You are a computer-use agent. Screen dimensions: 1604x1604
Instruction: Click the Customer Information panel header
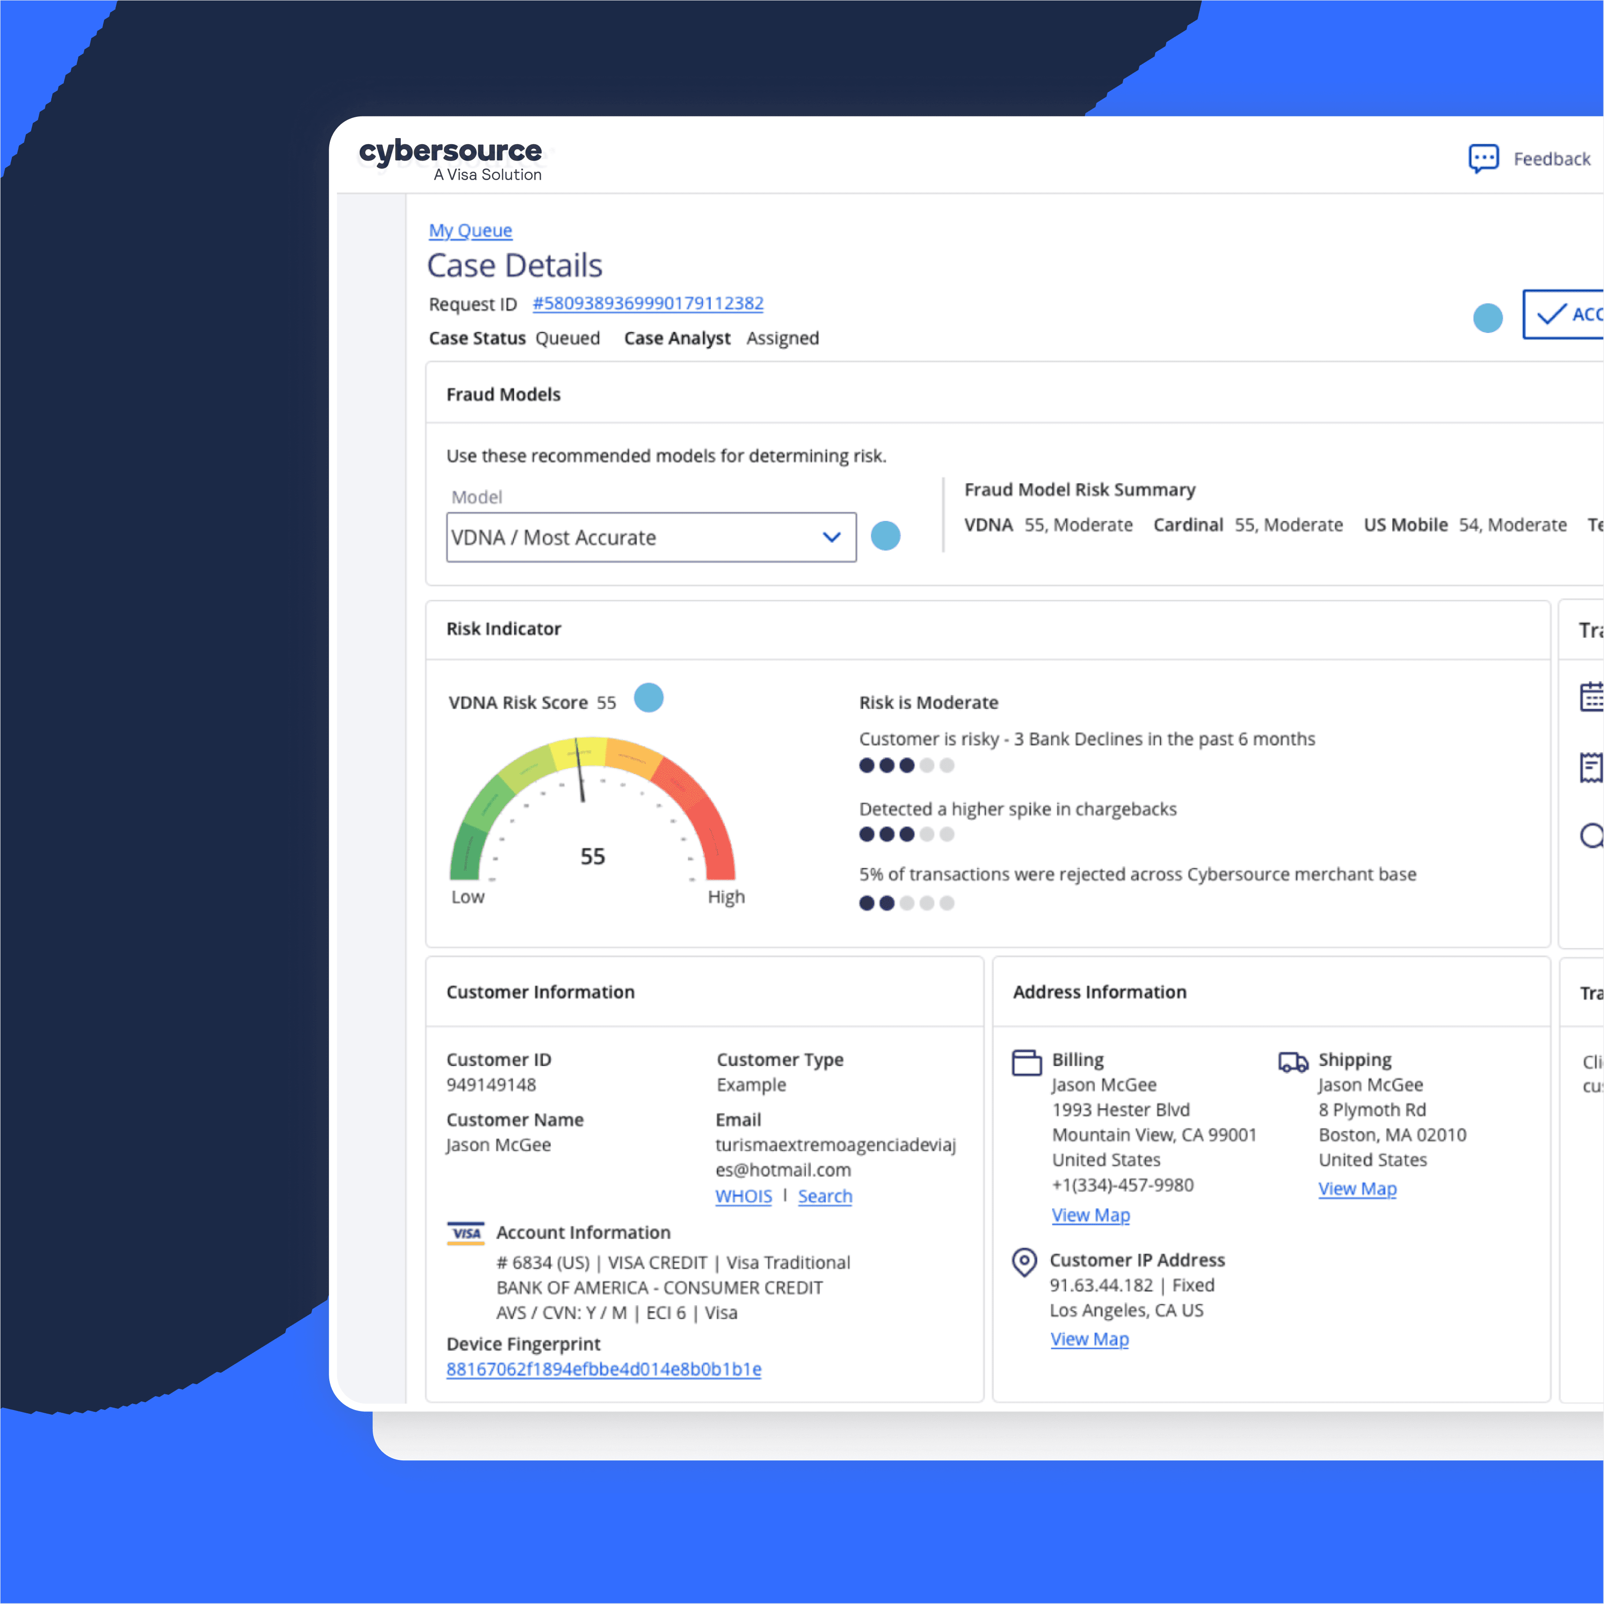(x=539, y=992)
